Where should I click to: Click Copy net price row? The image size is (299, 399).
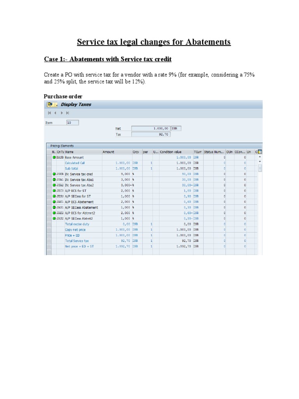point(75,230)
